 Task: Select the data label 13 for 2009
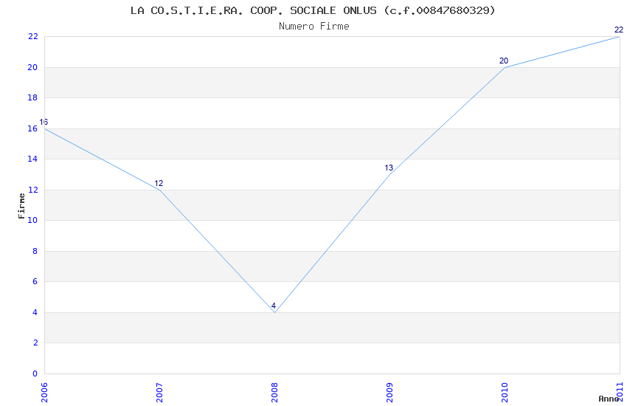389,168
